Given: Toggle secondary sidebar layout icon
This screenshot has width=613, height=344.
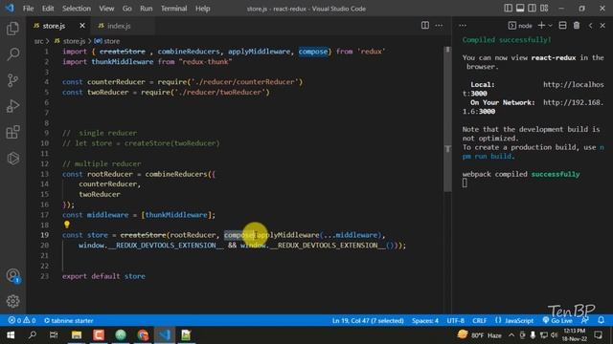Looking at the screenshot, I should tap(533, 9).
